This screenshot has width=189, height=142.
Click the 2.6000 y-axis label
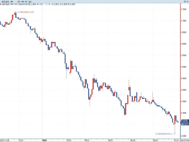coord(184,44)
